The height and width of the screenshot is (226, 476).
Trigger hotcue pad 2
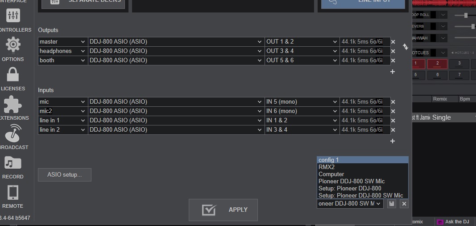(438, 64)
